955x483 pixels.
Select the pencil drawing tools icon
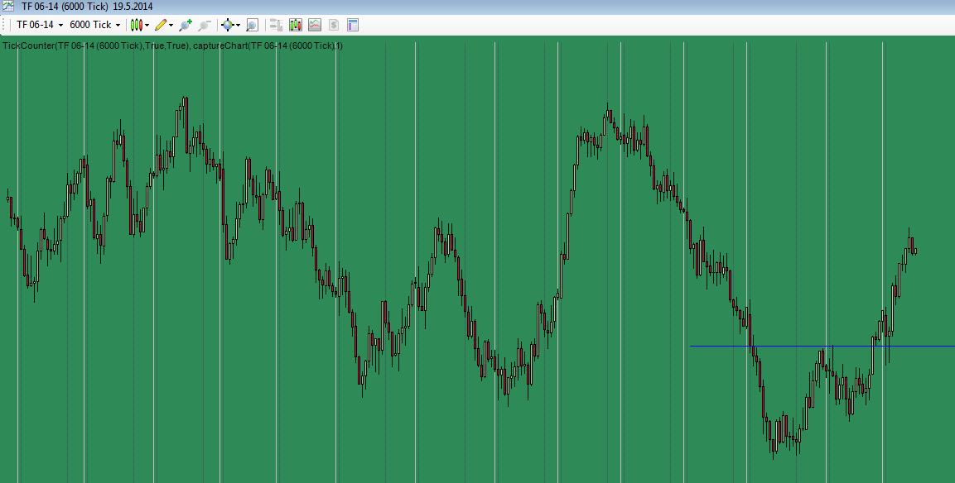pos(161,25)
